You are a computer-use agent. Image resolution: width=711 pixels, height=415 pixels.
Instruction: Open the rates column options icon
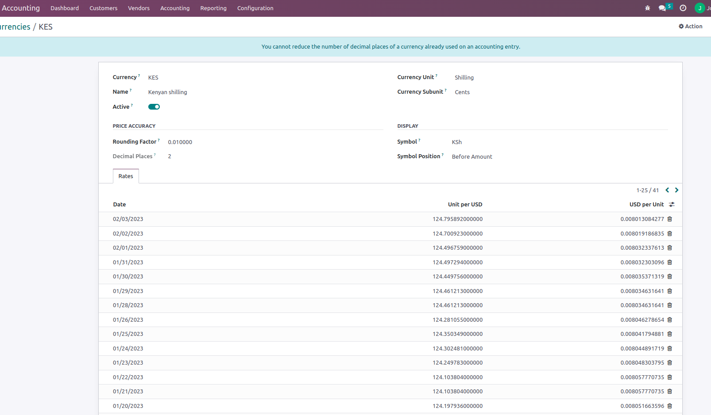672,205
